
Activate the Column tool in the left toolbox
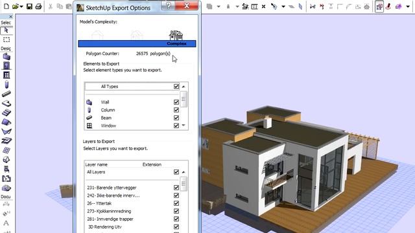[x=6, y=85]
